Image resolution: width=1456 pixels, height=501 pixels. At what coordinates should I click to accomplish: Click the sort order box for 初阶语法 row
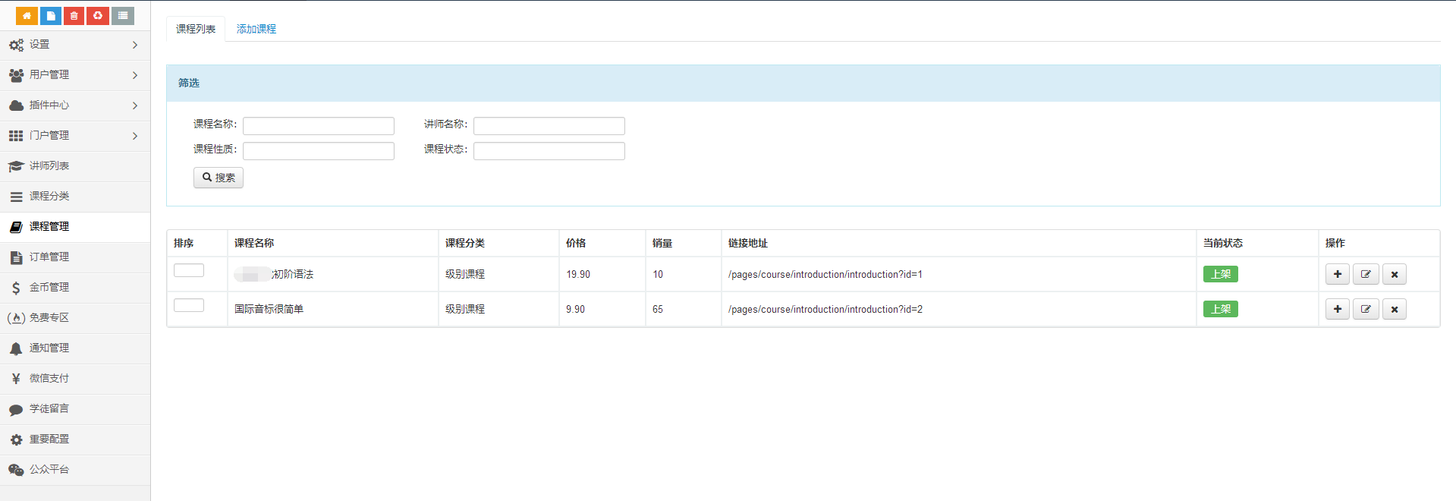[x=189, y=270]
